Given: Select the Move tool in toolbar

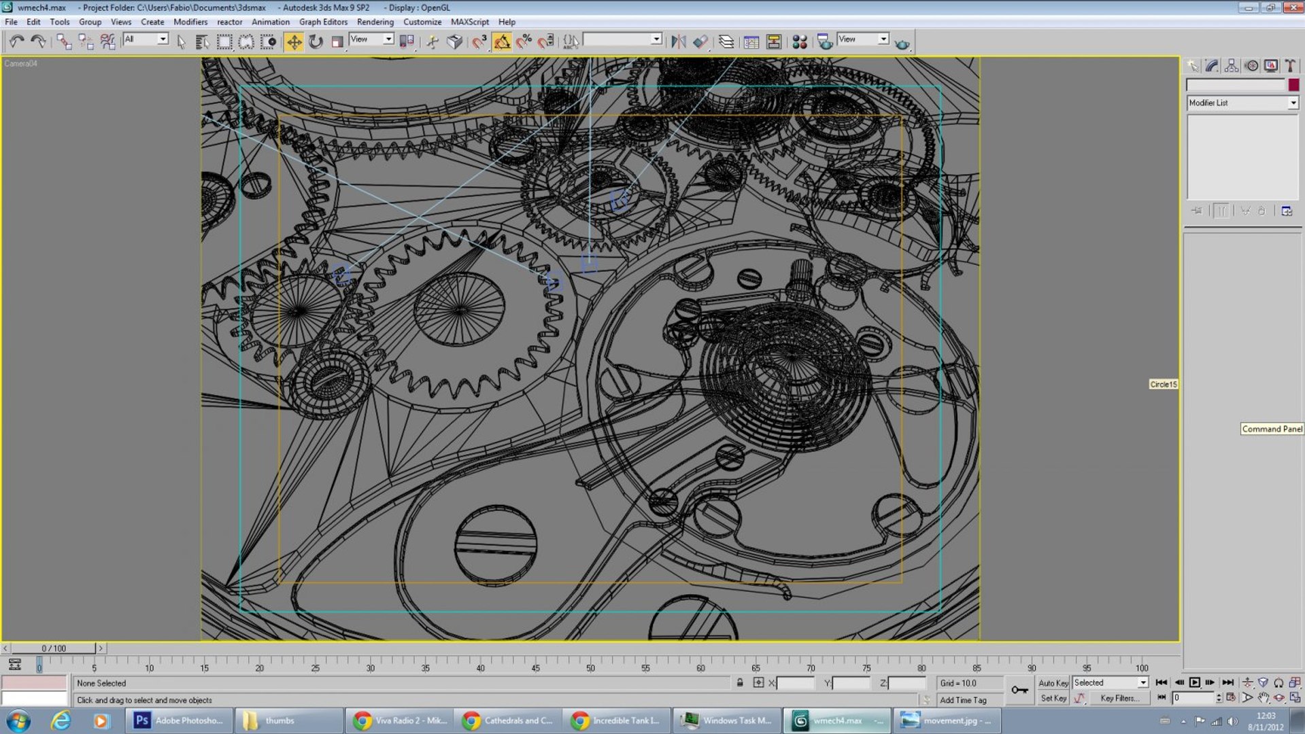Looking at the screenshot, I should [x=294, y=42].
